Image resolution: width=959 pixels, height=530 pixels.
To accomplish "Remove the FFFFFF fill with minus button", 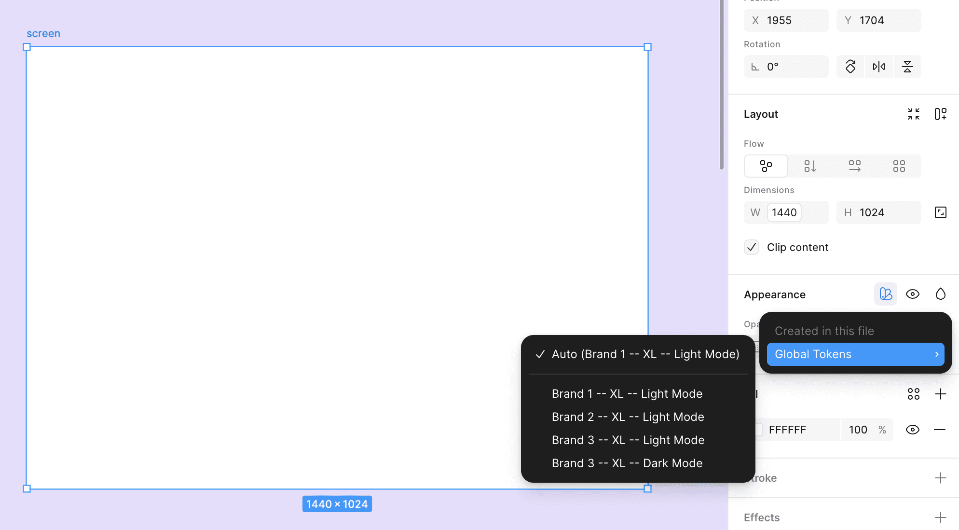I will 939,430.
